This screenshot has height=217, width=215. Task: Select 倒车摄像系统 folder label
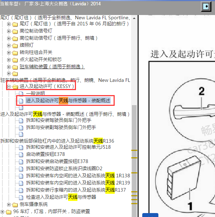[x=34, y=204]
